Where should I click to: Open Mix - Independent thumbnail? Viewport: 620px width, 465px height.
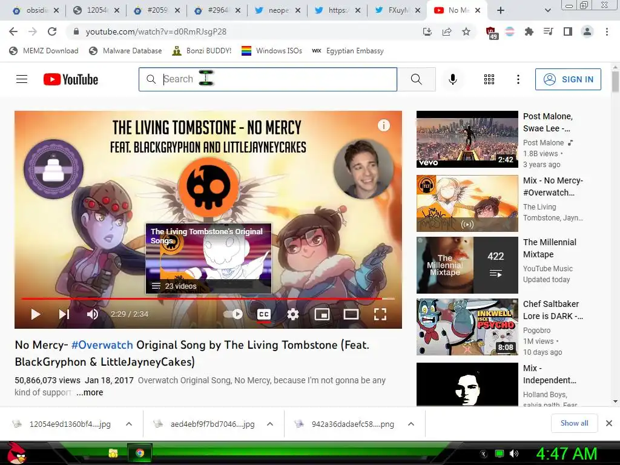pos(467,384)
